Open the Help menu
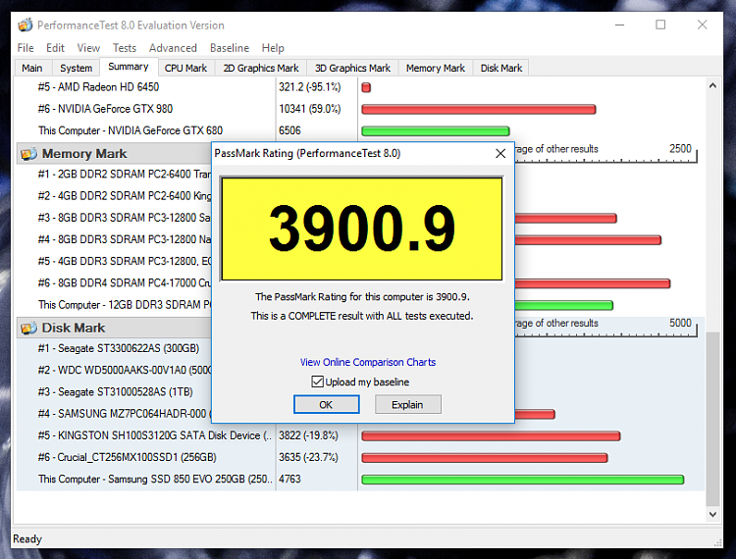736x559 pixels. coord(273,48)
